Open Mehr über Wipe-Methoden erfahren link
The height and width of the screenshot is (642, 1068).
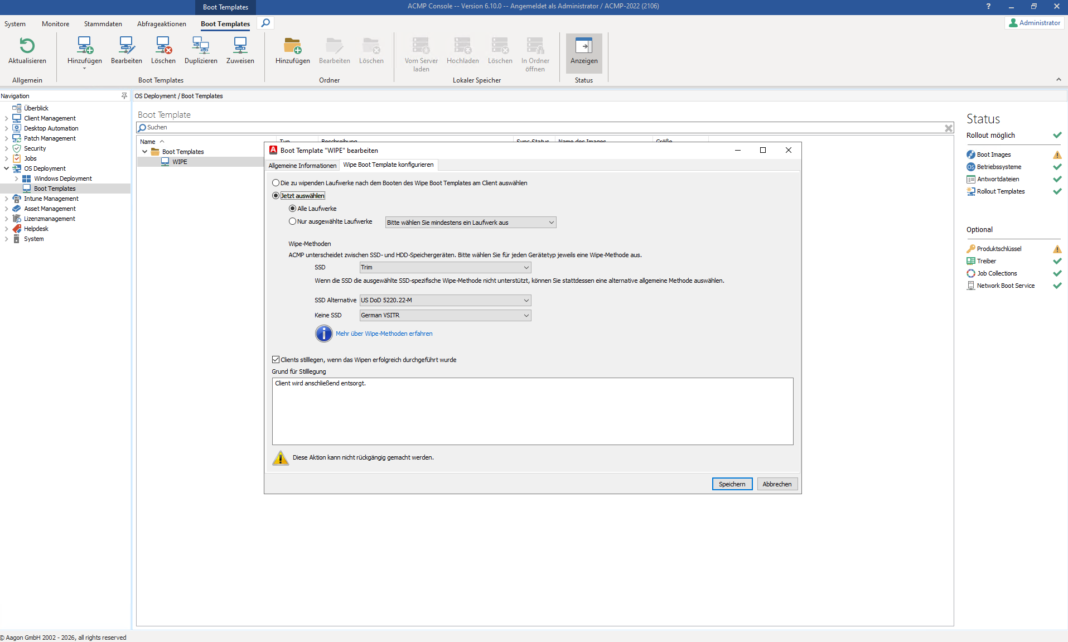(x=384, y=334)
